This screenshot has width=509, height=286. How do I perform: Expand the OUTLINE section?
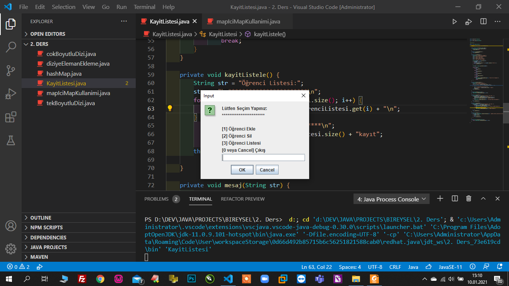41,218
